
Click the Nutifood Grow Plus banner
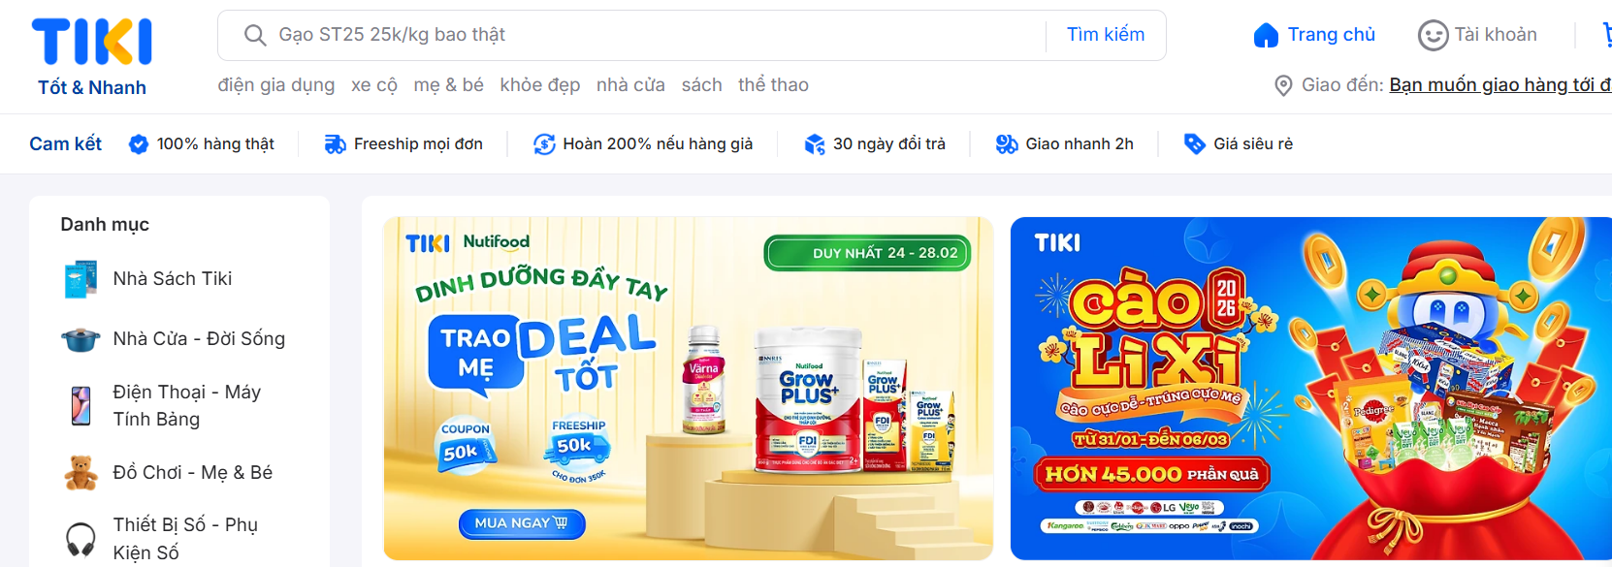point(689,388)
